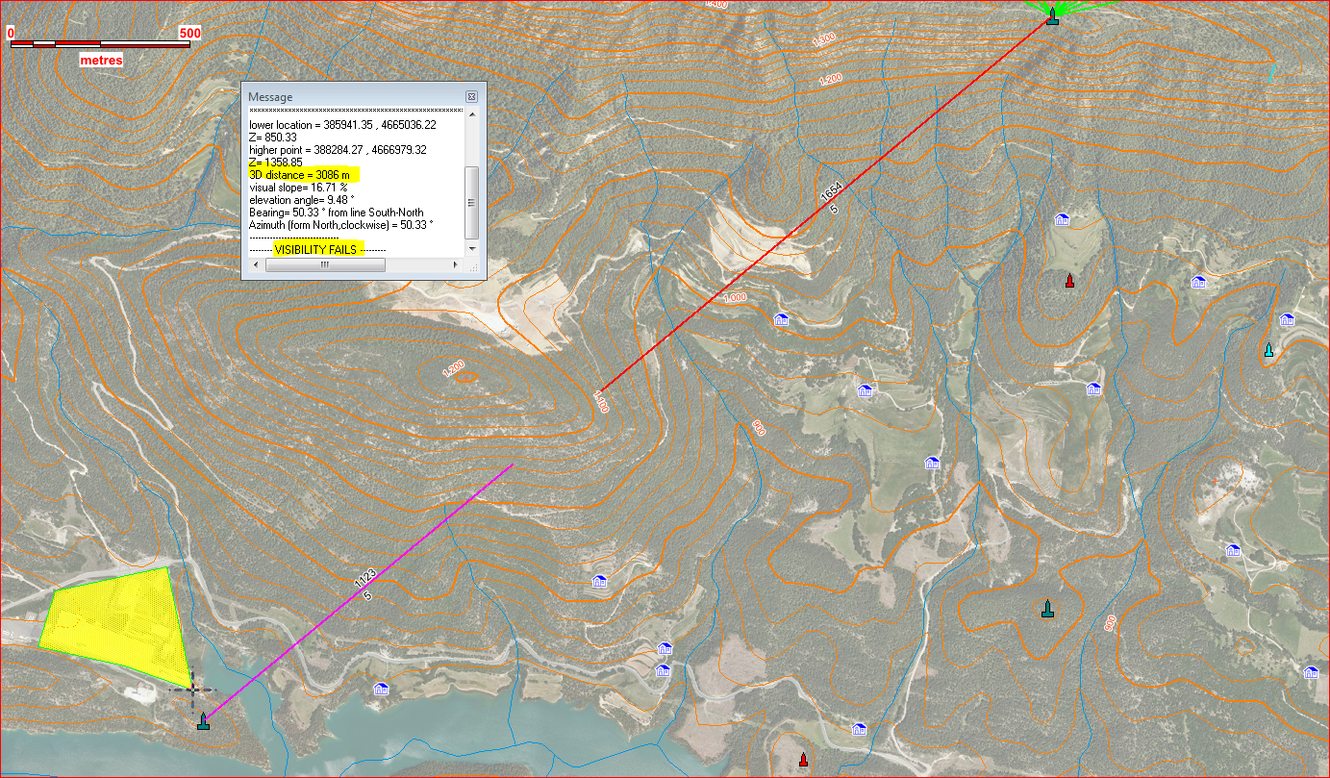Click the "1.300" contour label
Screen dimensions: 1330x778
[x=824, y=40]
